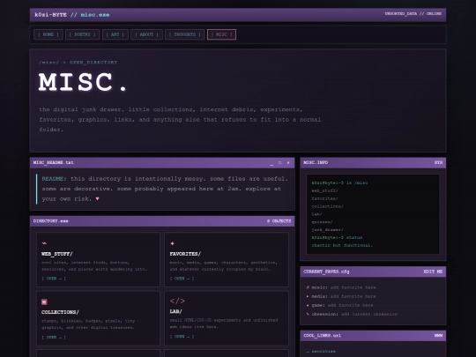Viewport: 476px width, 357px height.
Task: Click the obsession entry bullet icon
Action: (308, 314)
